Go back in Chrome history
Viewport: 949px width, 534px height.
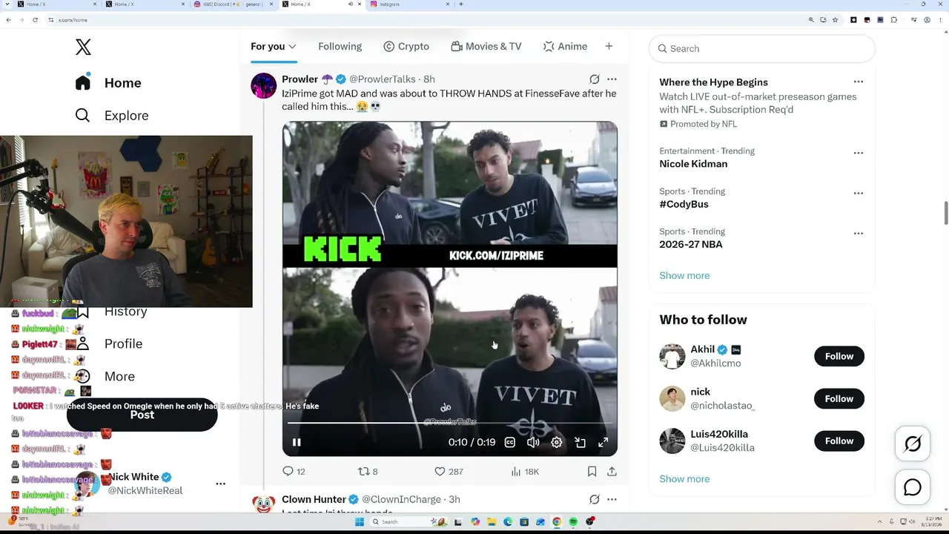point(8,20)
